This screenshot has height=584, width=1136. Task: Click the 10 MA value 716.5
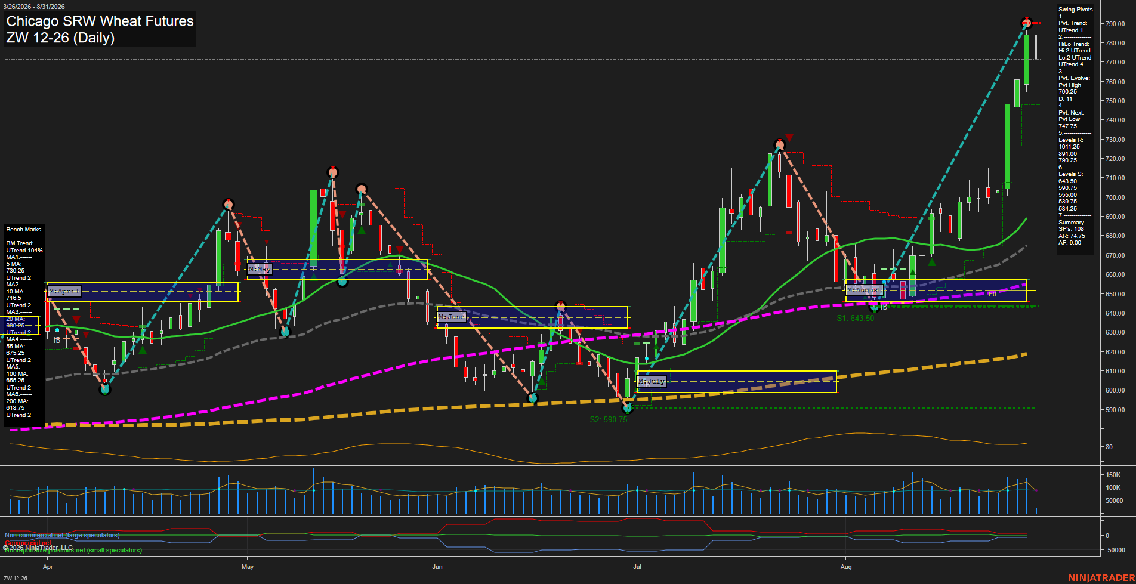click(14, 298)
